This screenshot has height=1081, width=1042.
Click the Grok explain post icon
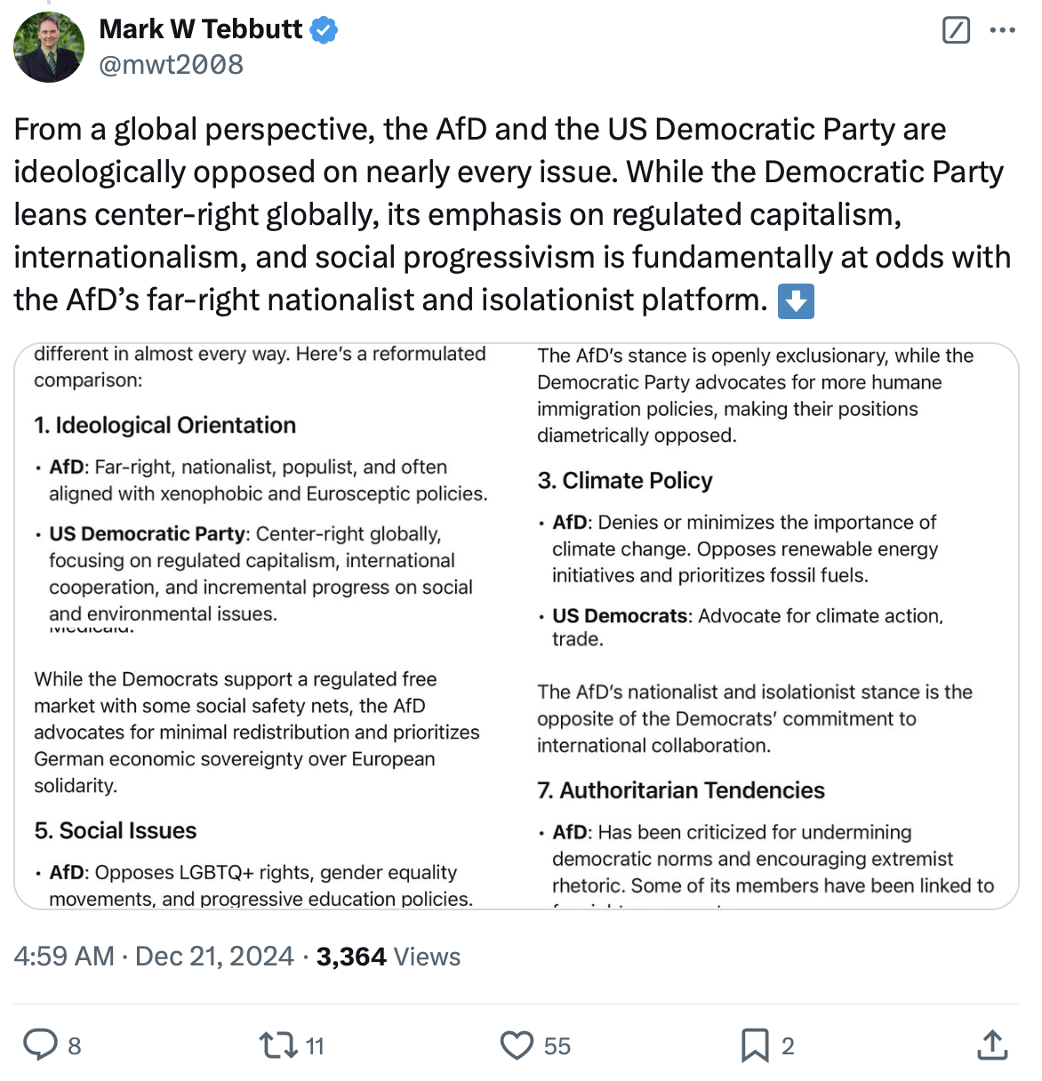[956, 30]
